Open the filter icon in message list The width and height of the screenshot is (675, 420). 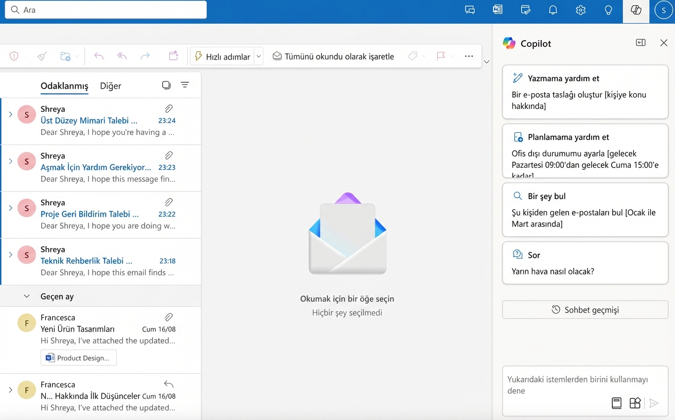tap(185, 85)
